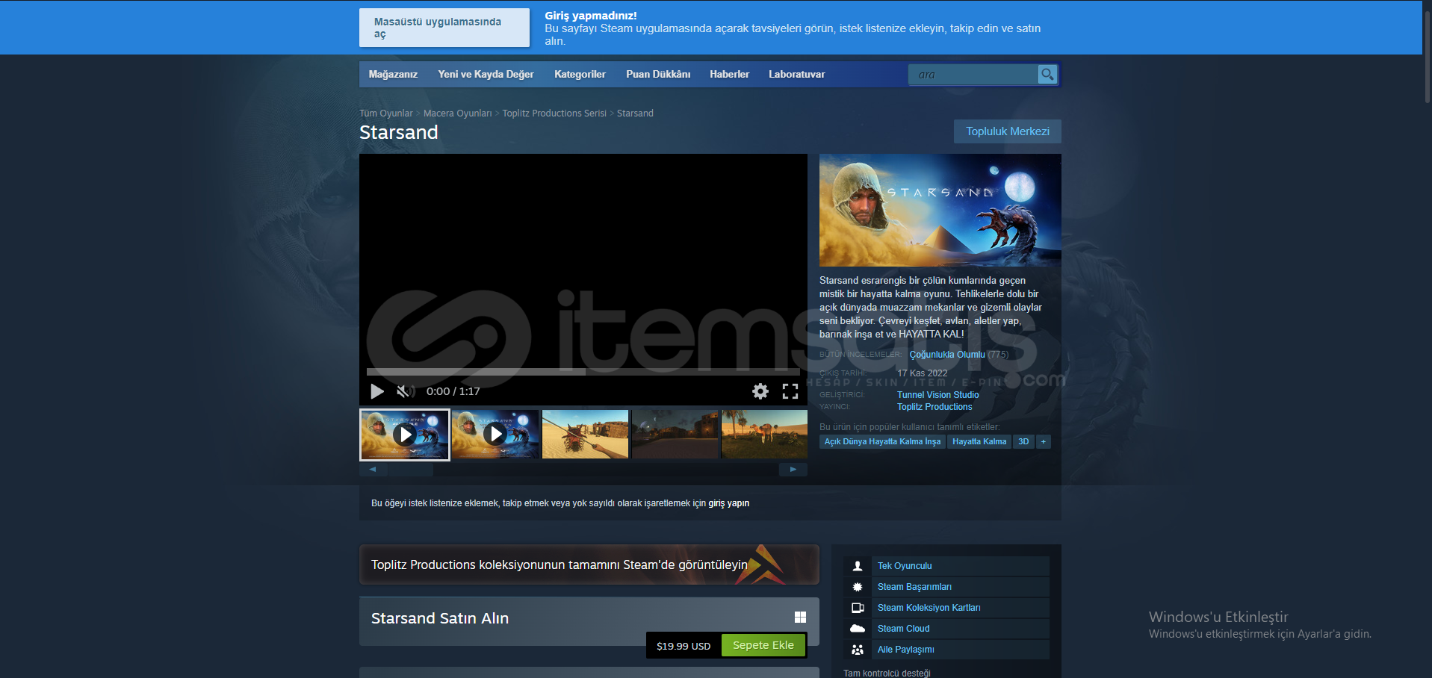The image size is (1432, 678).
Task: Click plus icon to add tags
Action: pos(1044,442)
